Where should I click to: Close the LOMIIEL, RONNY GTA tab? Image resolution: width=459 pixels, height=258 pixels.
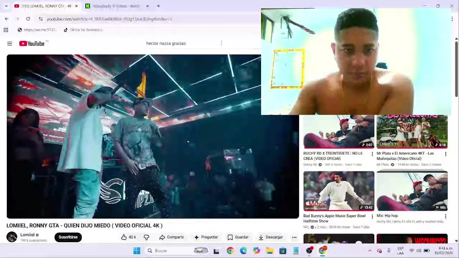coord(76,6)
